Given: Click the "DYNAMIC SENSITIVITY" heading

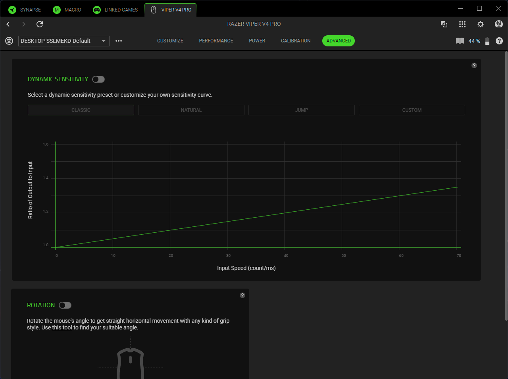Looking at the screenshot, I should [x=58, y=79].
